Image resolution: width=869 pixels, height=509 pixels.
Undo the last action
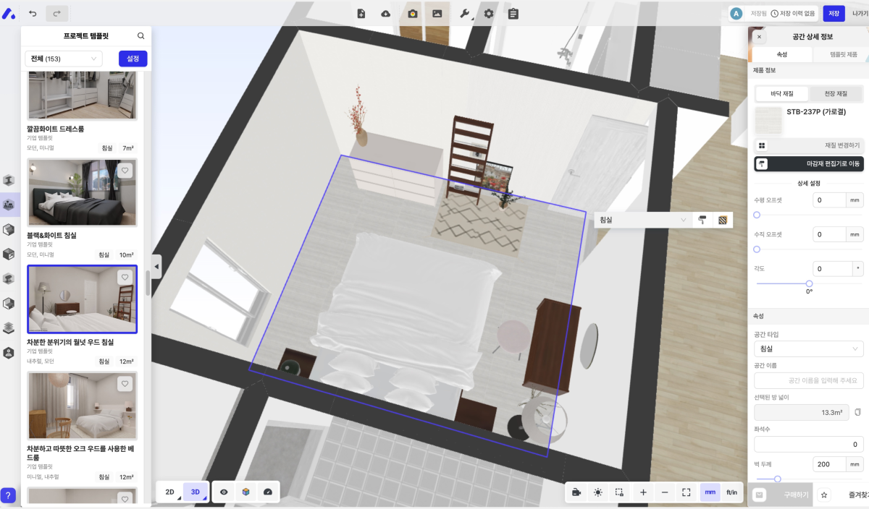pos(33,13)
